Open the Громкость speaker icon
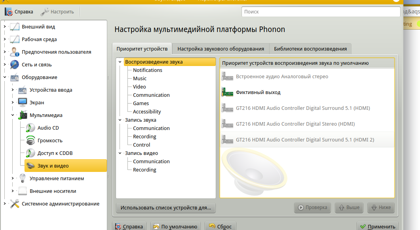 pos(30,140)
